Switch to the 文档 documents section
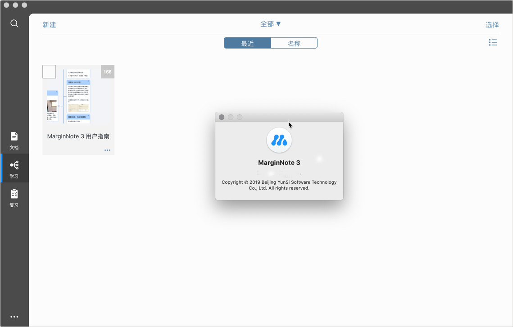 point(14,141)
